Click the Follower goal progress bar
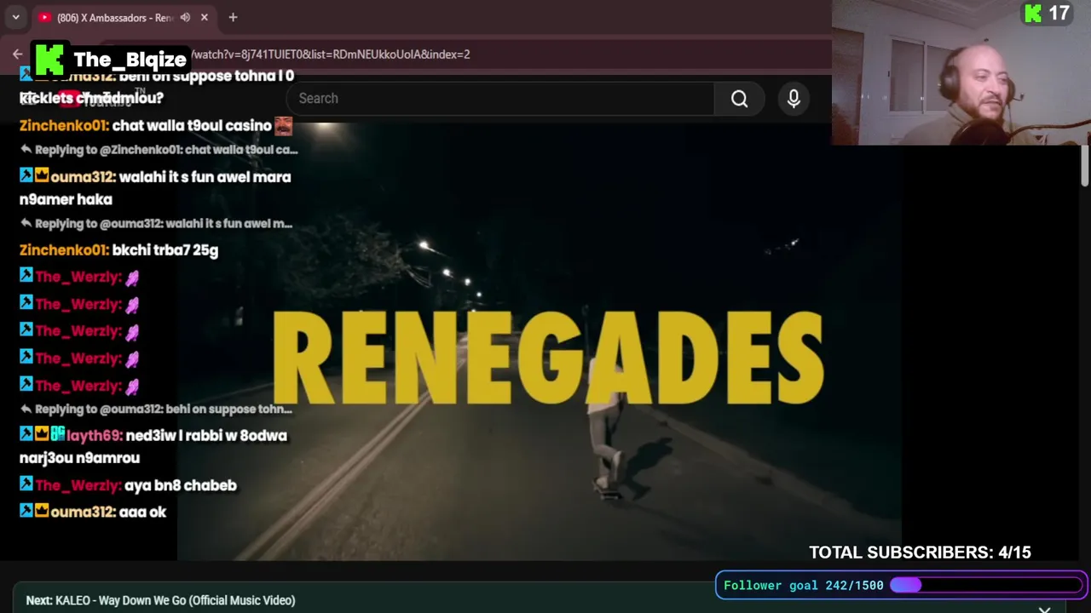This screenshot has height=613, width=1091. click(986, 585)
